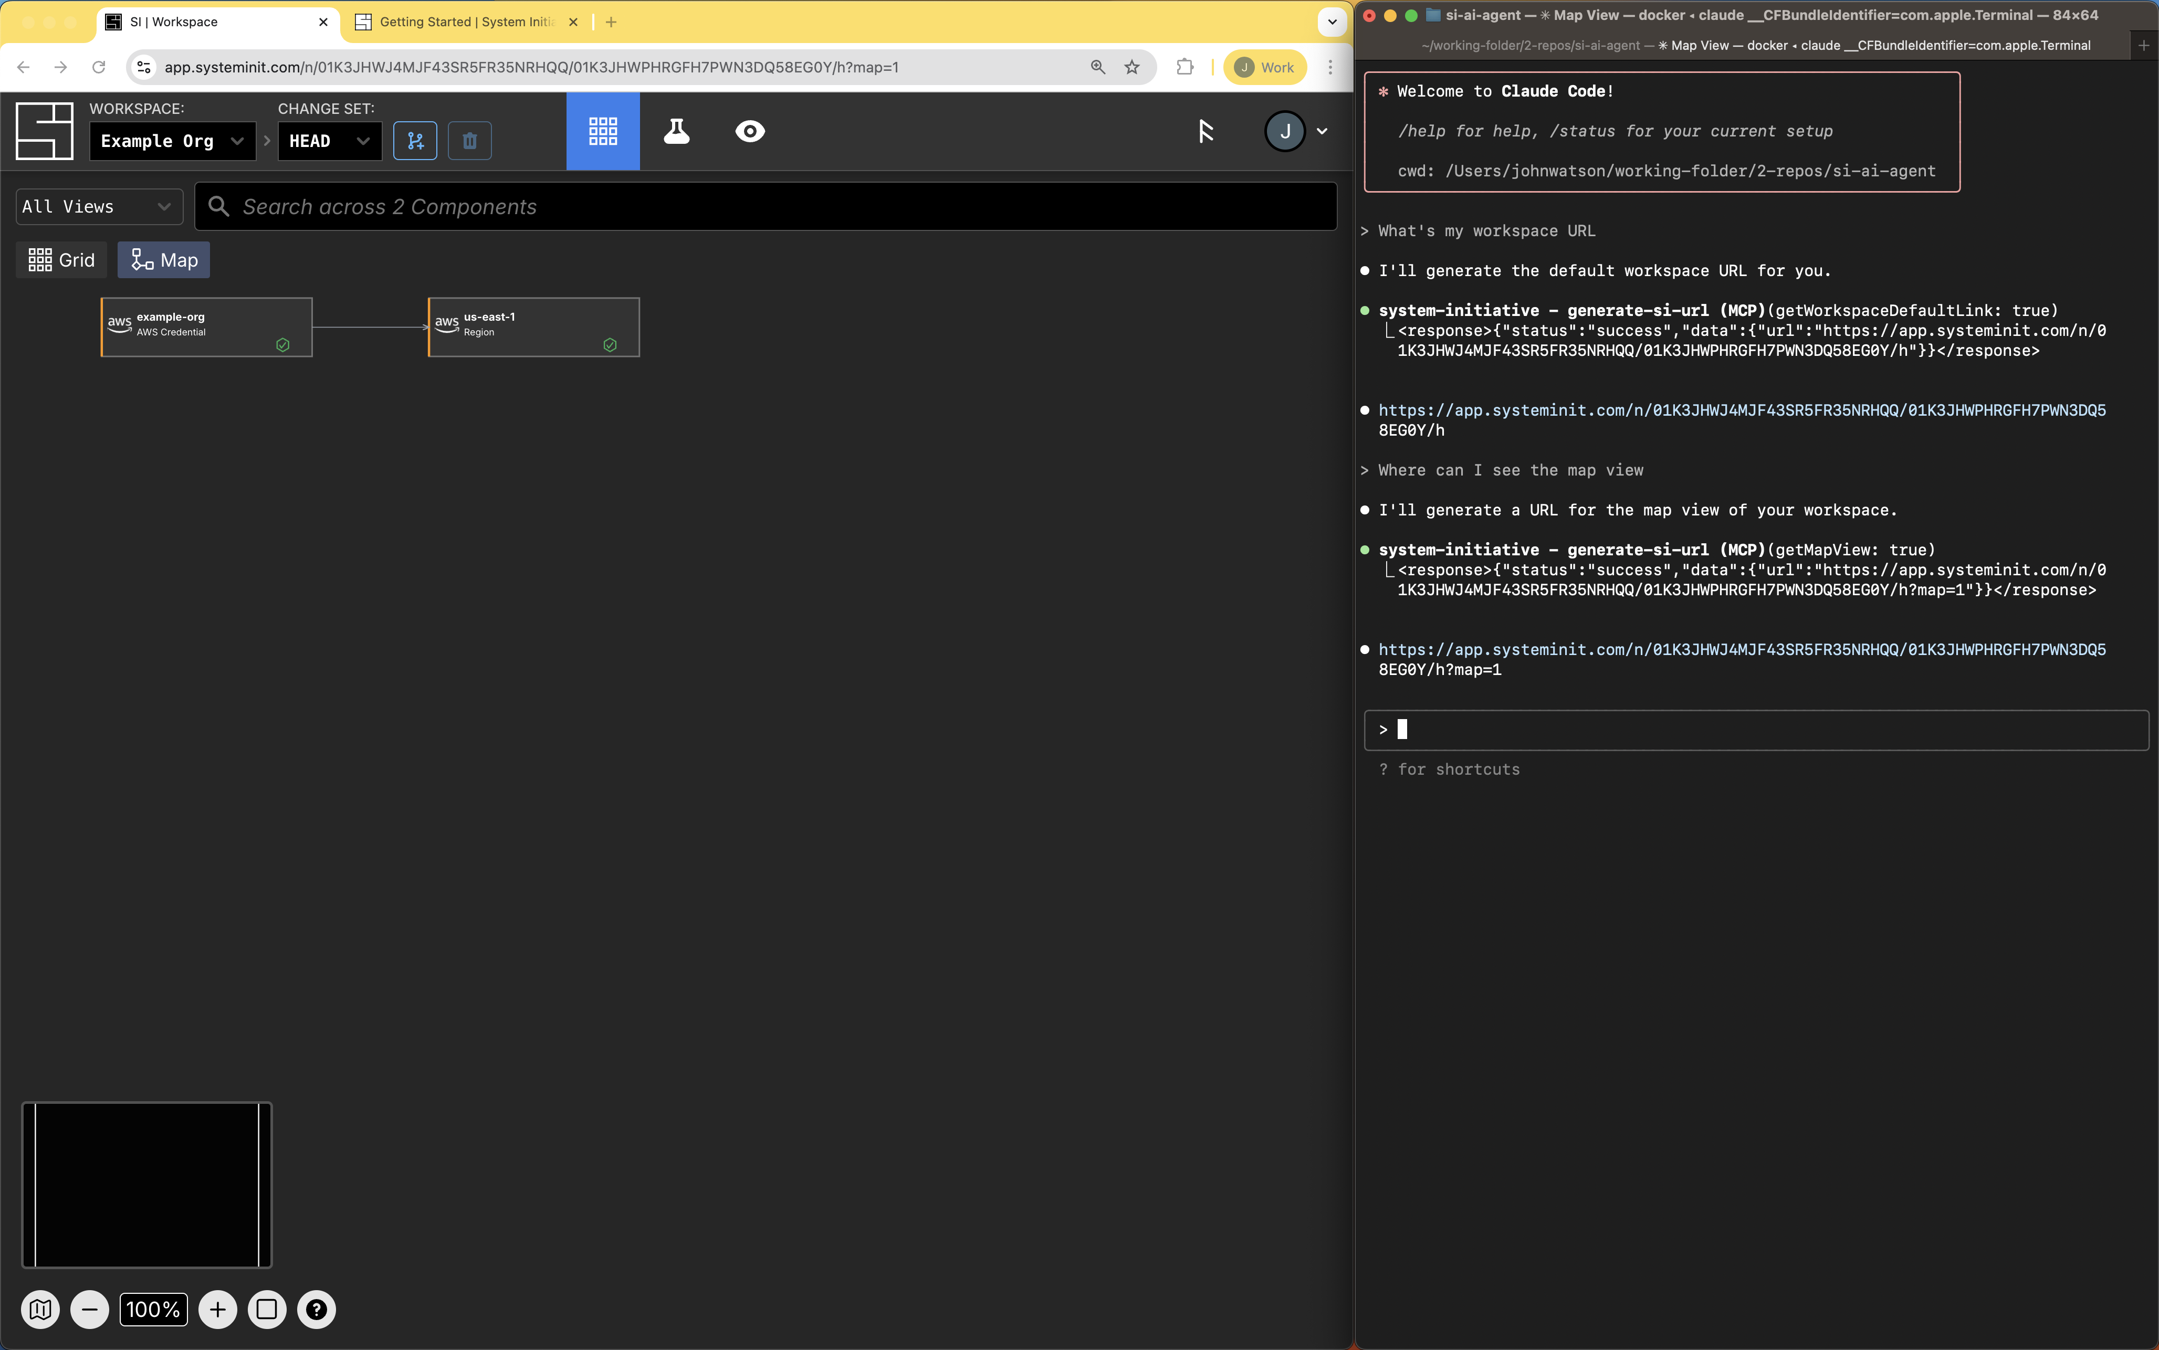The width and height of the screenshot is (2159, 1350).
Task: Open the browser extensions puzzle icon
Action: coord(1185,67)
